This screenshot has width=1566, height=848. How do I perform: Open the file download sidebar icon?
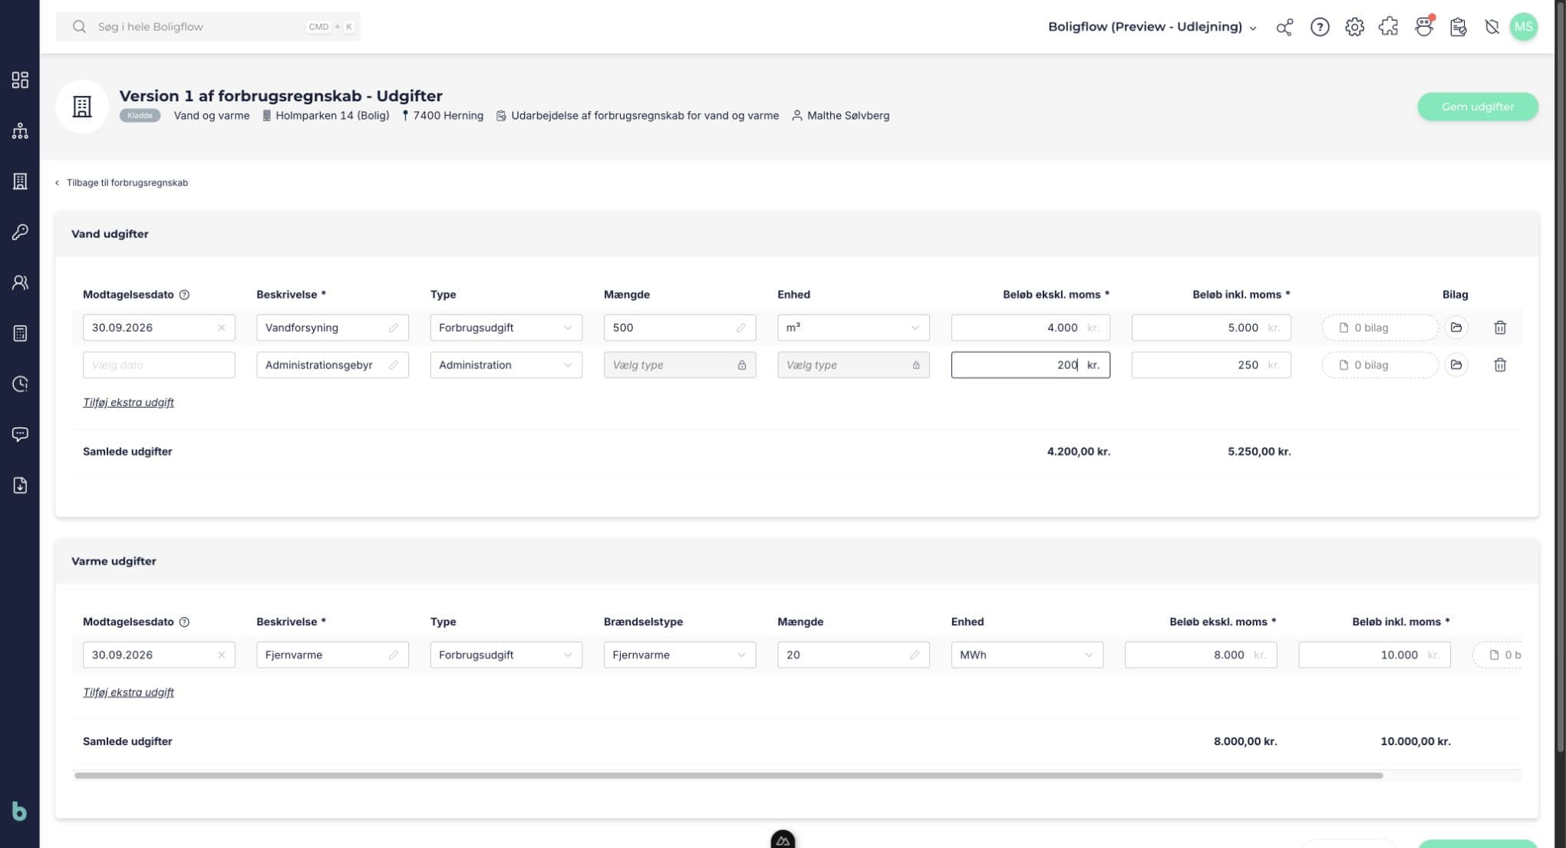20,485
